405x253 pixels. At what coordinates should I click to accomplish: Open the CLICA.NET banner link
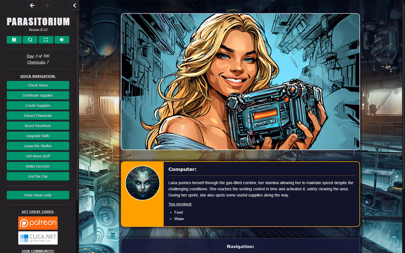click(x=38, y=238)
